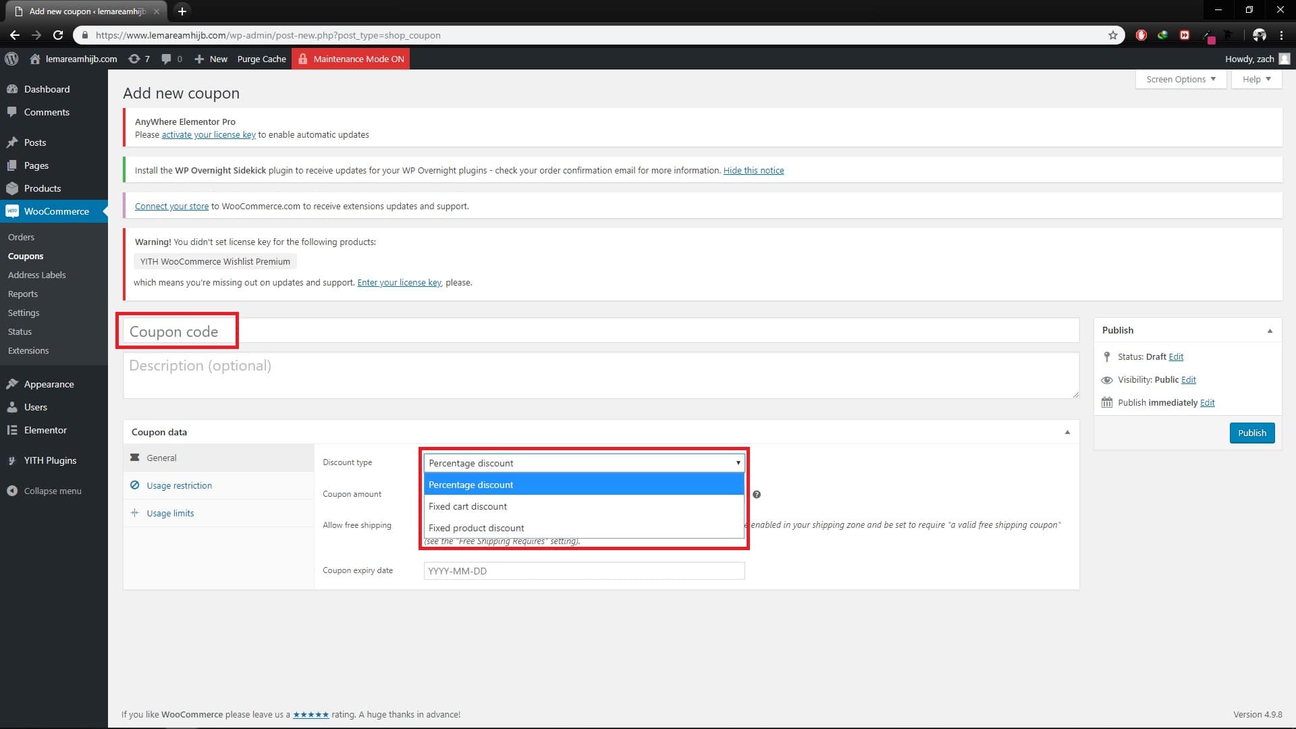Image resolution: width=1296 pixels, height=729 pixels.
Task: Reload the page
Action: pos(58,35)
